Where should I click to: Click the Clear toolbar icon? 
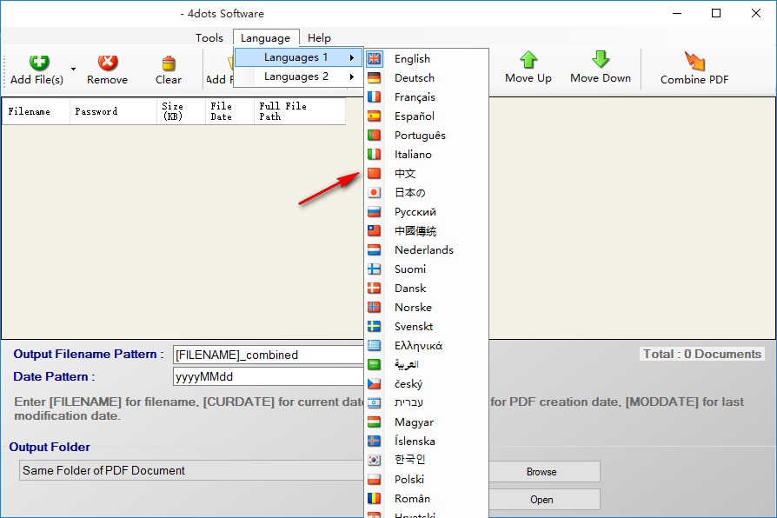(x=169, y=63)
